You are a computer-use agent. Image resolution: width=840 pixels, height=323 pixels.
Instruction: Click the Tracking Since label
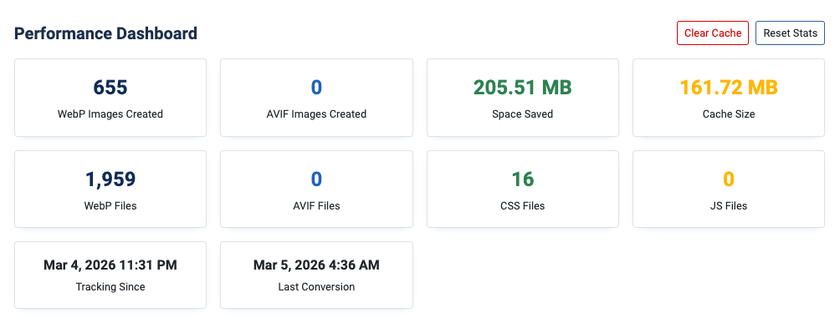tap(110, 287)
